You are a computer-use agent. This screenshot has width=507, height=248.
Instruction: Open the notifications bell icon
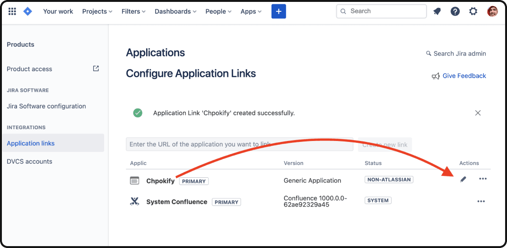click(437, 12)
